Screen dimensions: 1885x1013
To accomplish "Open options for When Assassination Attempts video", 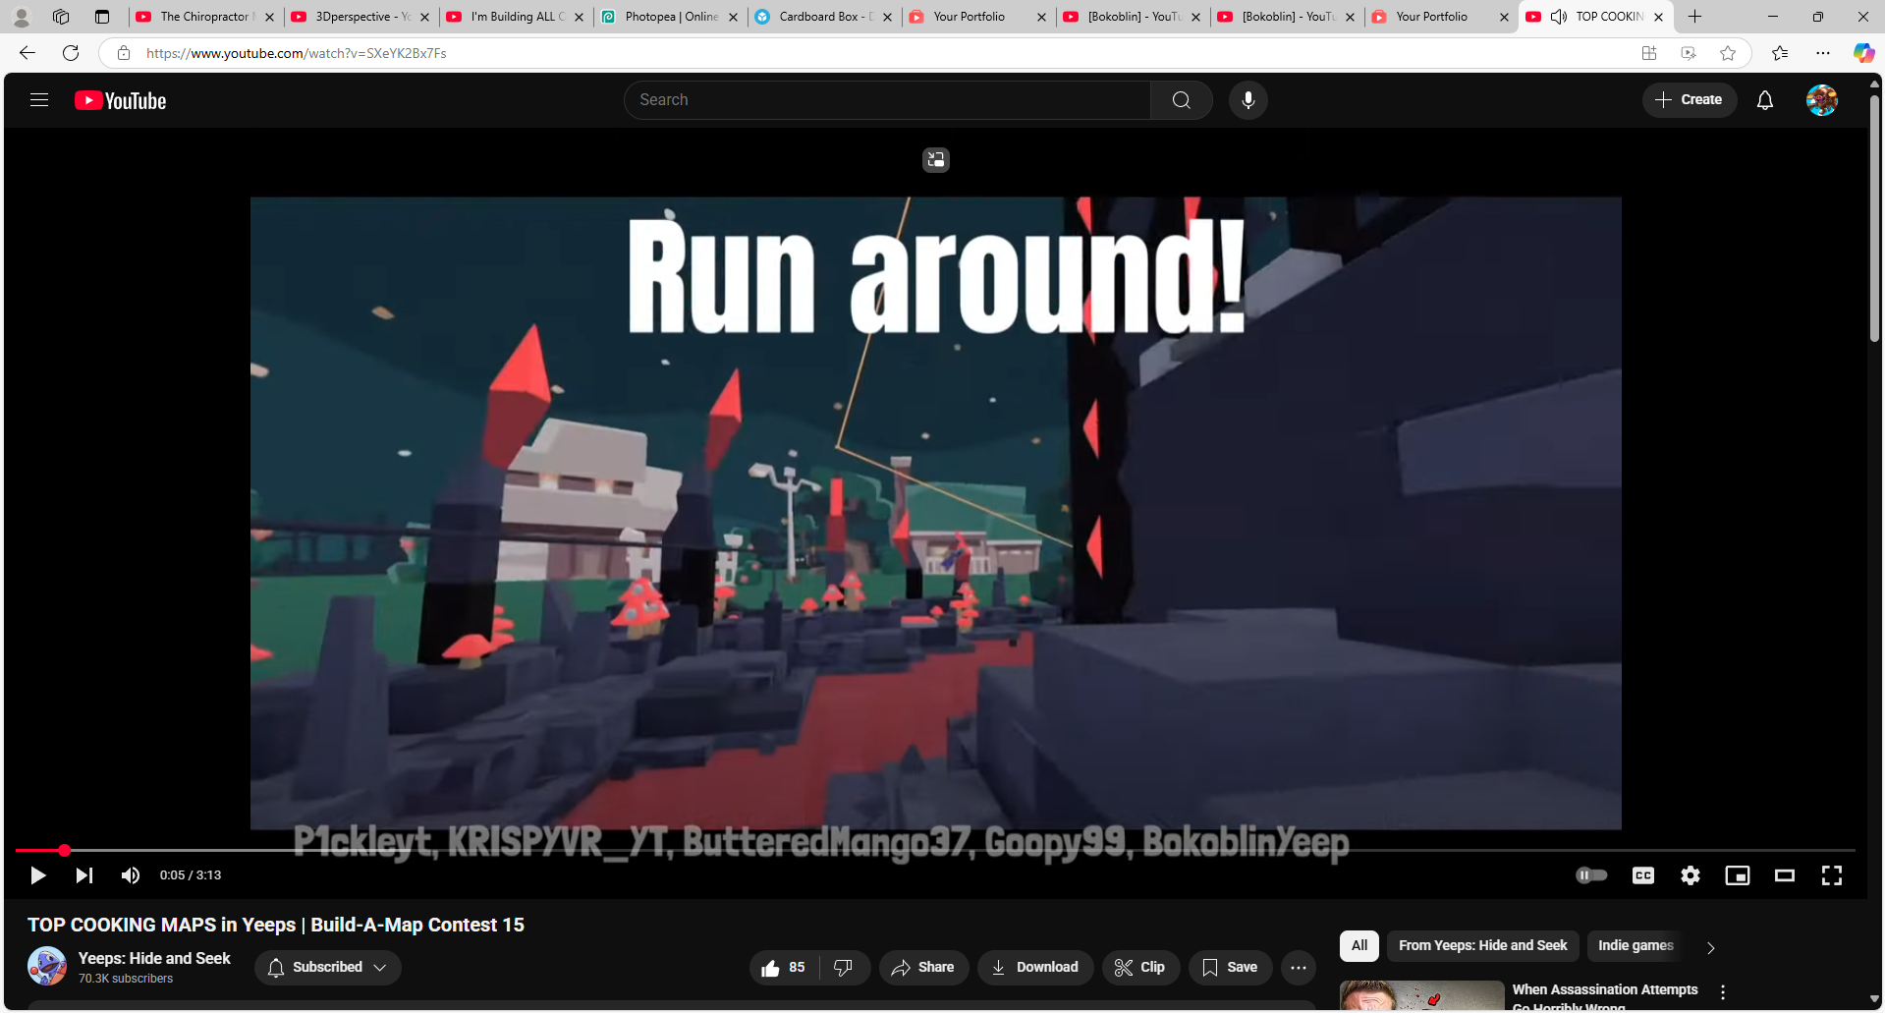I will click(x=1723, y=993).
